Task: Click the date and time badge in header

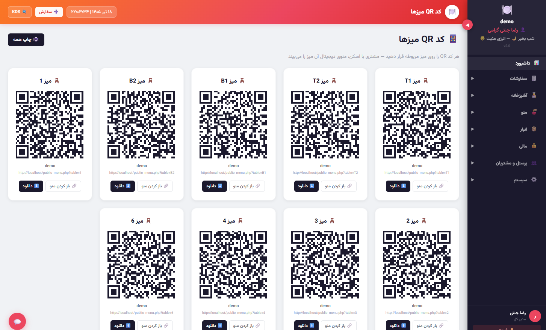Action: (x=91, y=12)
